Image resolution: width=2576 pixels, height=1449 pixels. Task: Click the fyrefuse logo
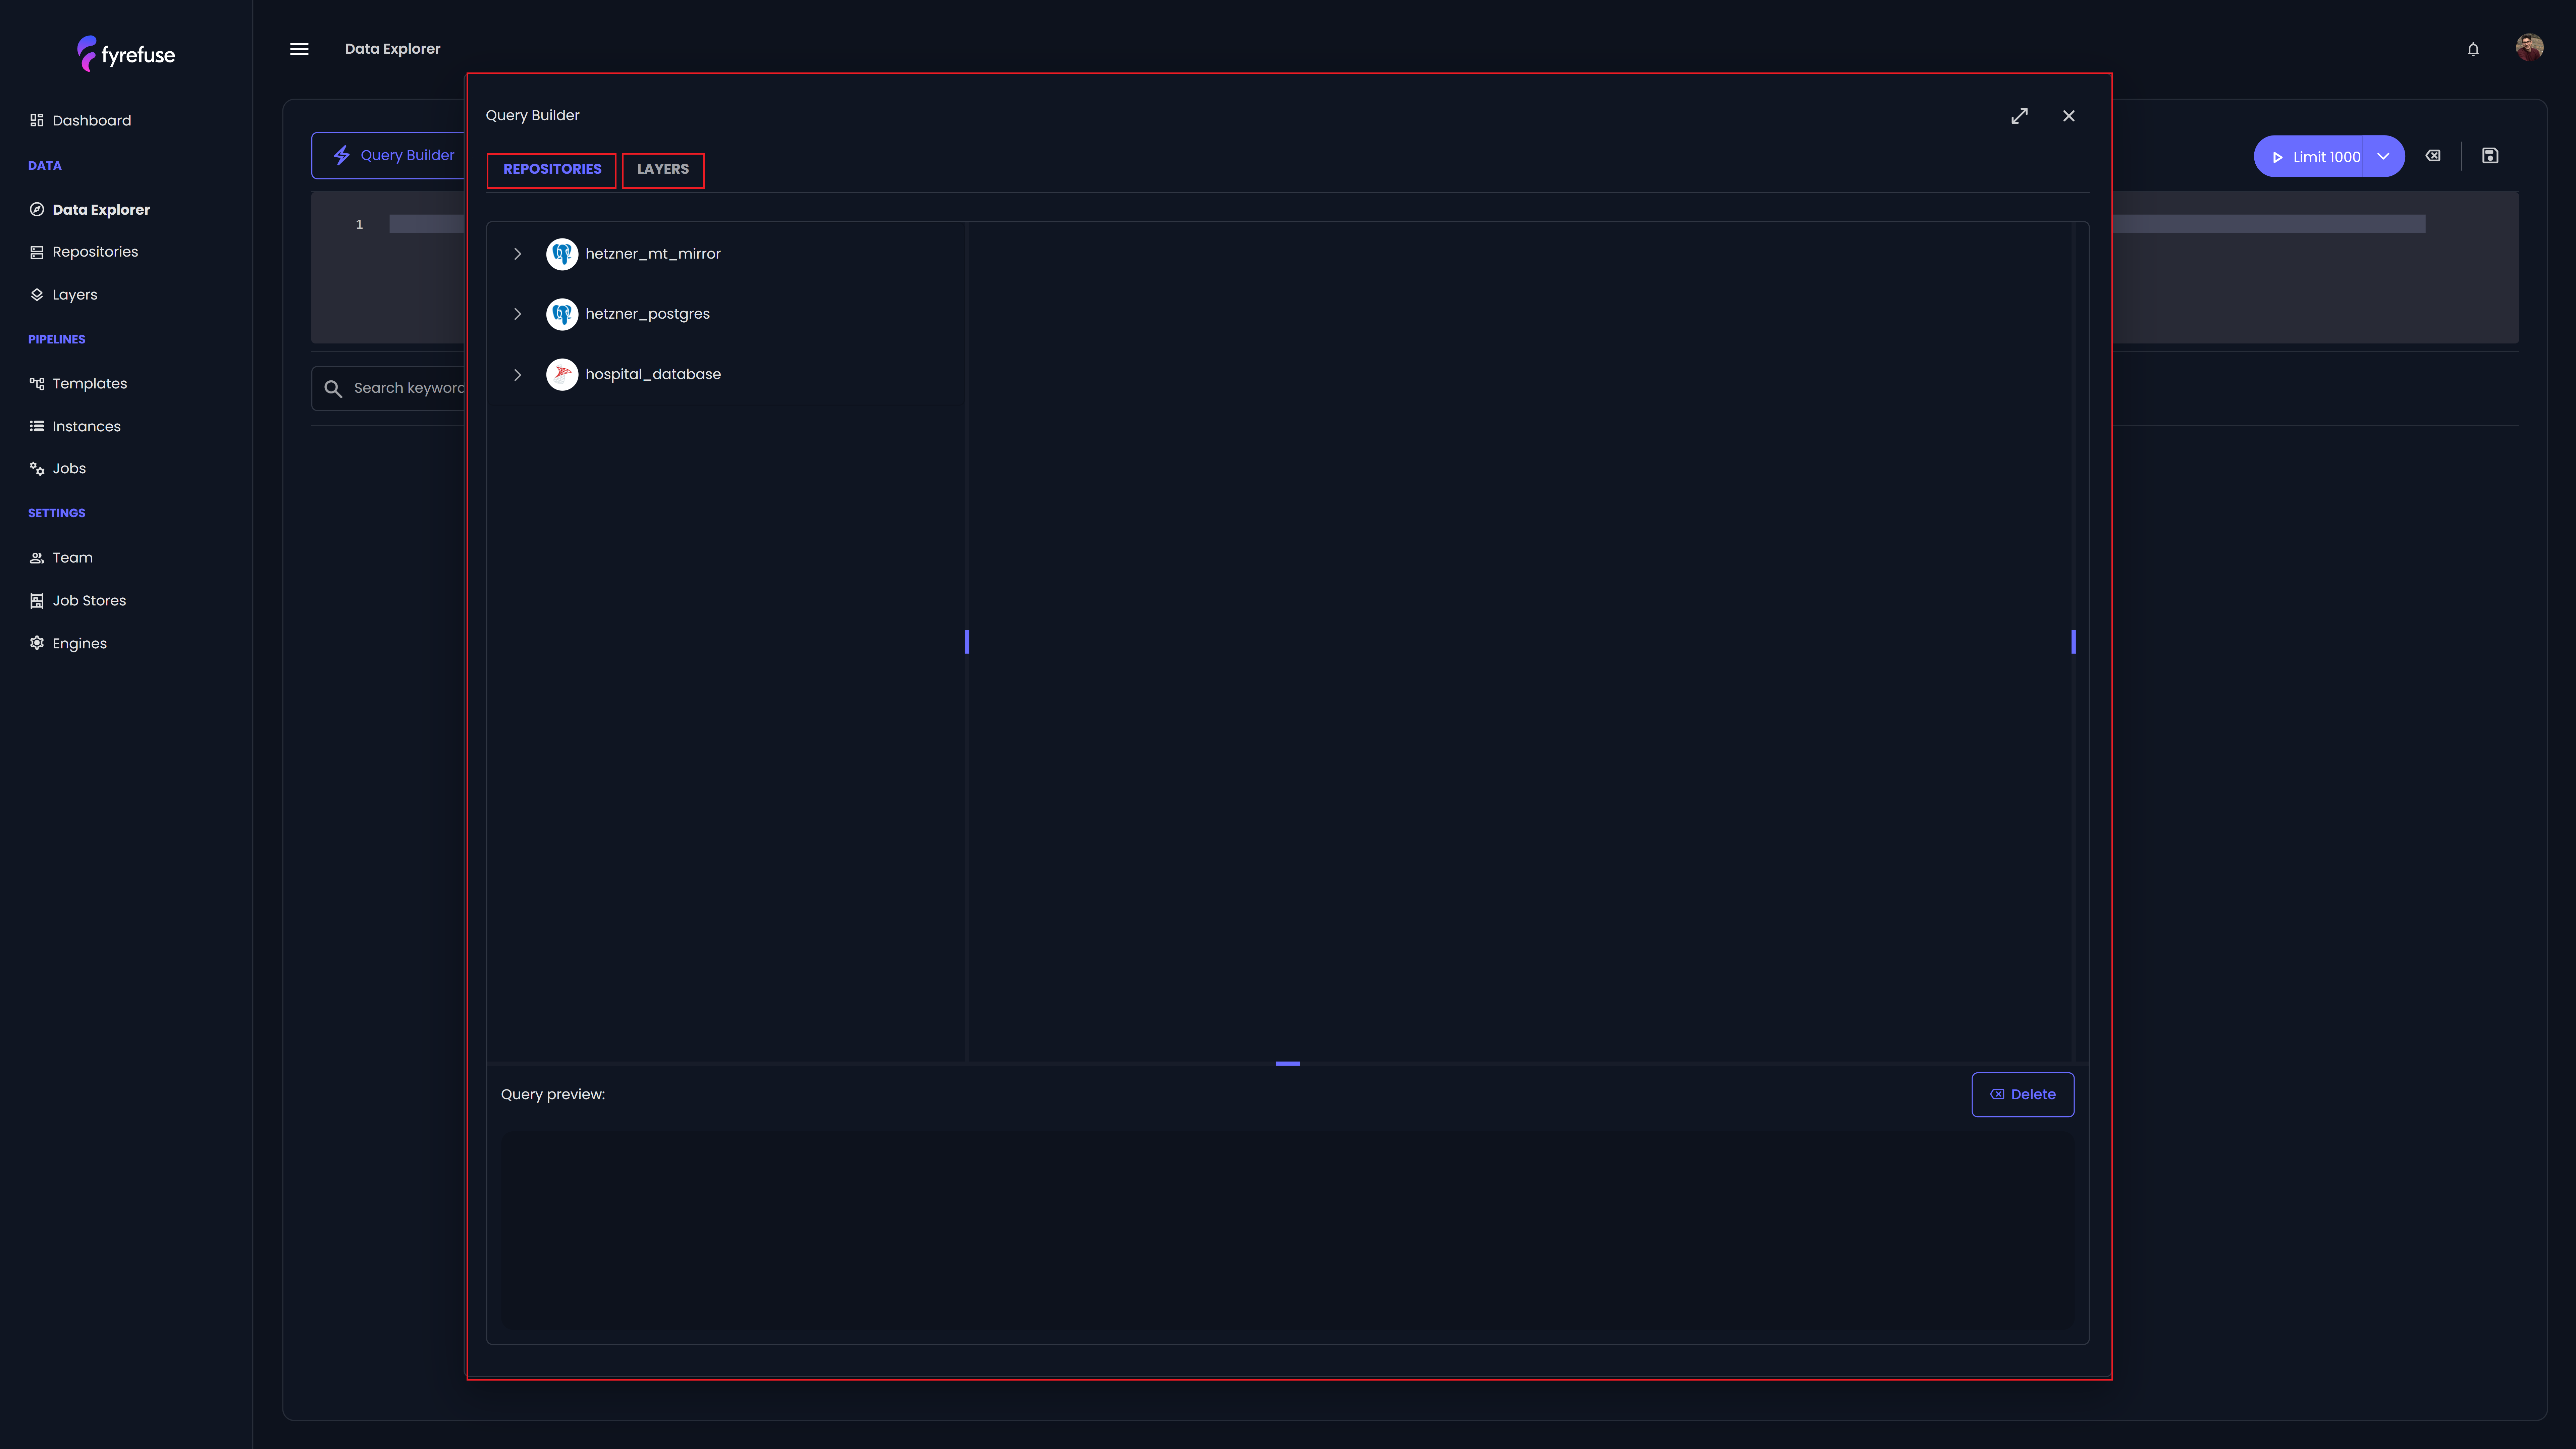pyautogui.click(x=126, y=54)
